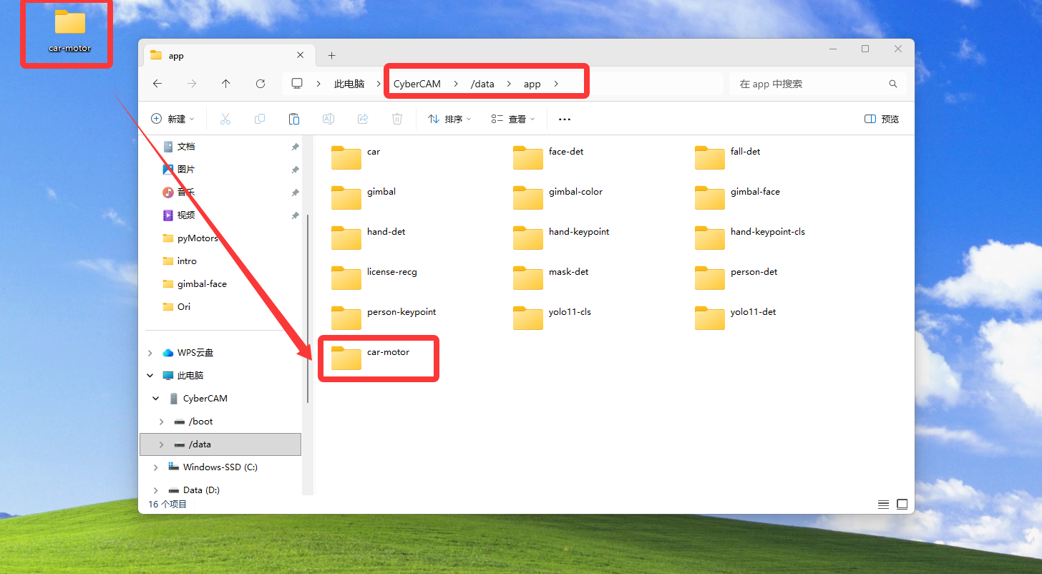Unpin 视频 from quick access

pyautogui.click(x=295, y=215)
